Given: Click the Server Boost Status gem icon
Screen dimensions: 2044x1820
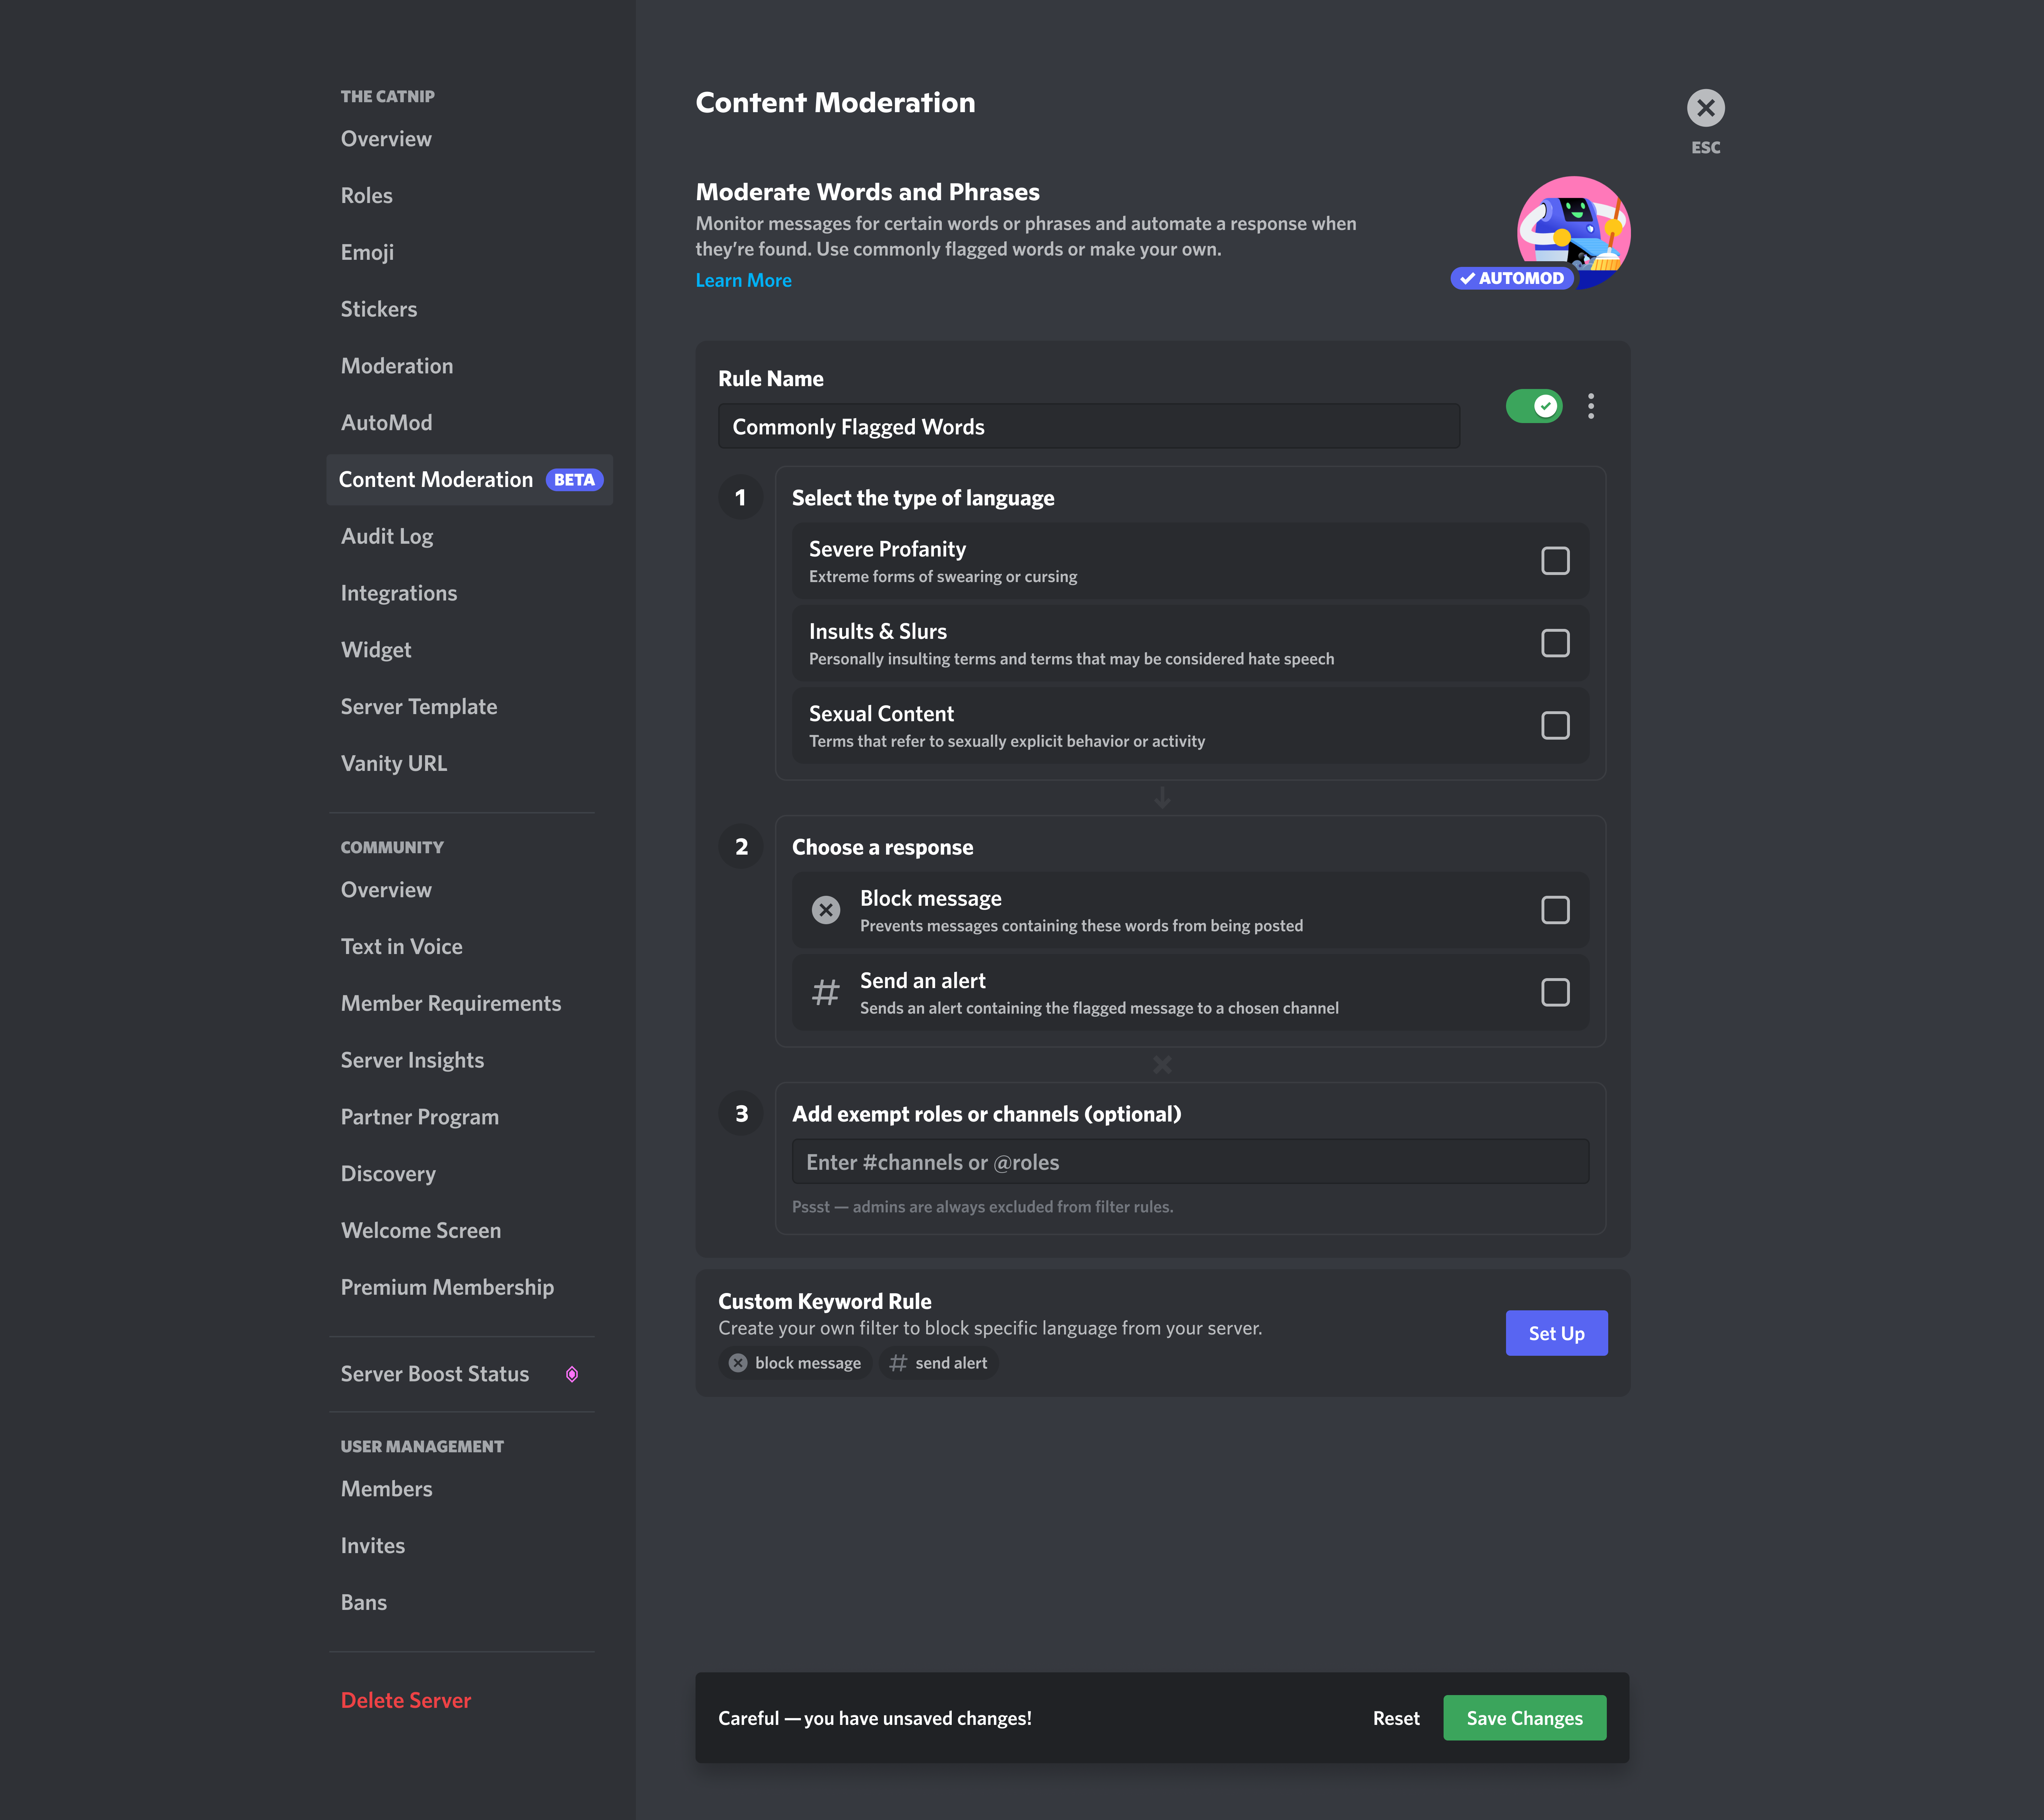Looking at the screenshot, I should coord(572,1374).
